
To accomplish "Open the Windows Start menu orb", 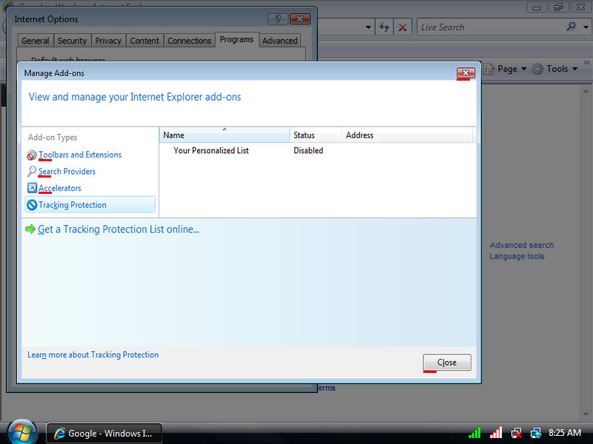I will [21, 431].
